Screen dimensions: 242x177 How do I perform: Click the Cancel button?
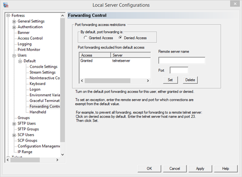(175, 169)
